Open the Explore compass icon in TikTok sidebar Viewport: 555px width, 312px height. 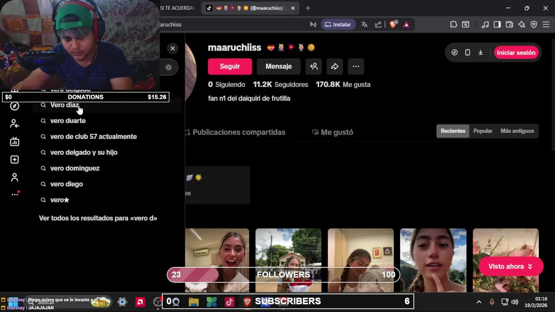tap(15, 106)
